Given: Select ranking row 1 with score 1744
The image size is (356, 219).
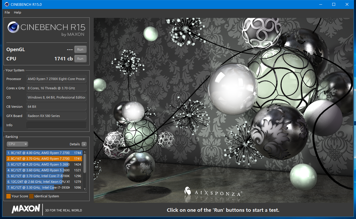Looking at the screenshot, I should point(44,153).
